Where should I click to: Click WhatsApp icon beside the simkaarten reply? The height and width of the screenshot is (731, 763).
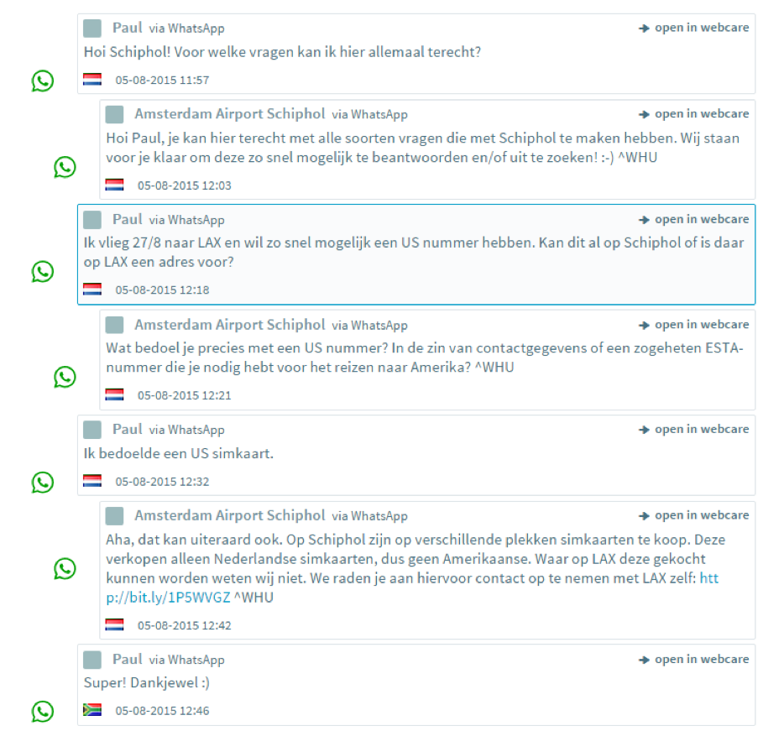(x=65, y=568)
